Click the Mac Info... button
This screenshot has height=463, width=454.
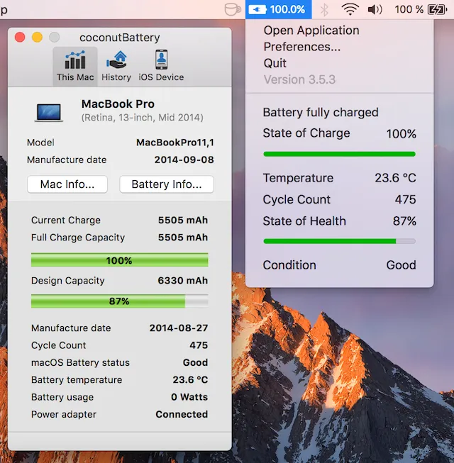click(67, 184)
